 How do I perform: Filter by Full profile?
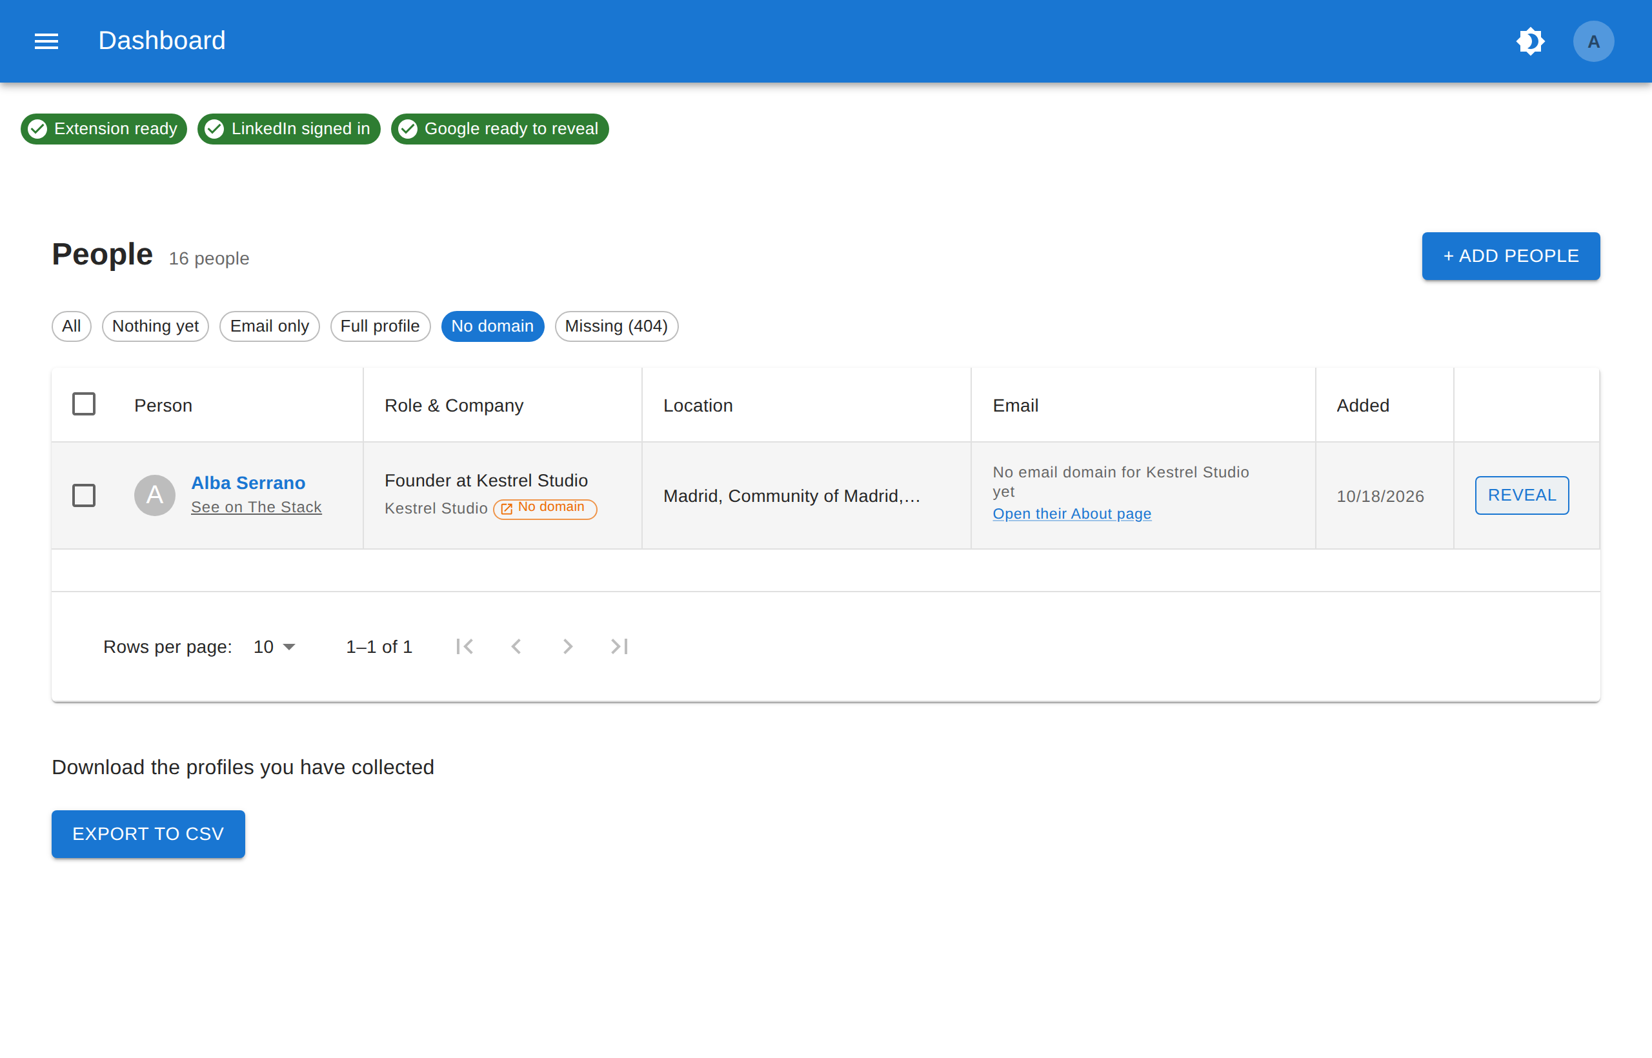click(x=380, y=326)
